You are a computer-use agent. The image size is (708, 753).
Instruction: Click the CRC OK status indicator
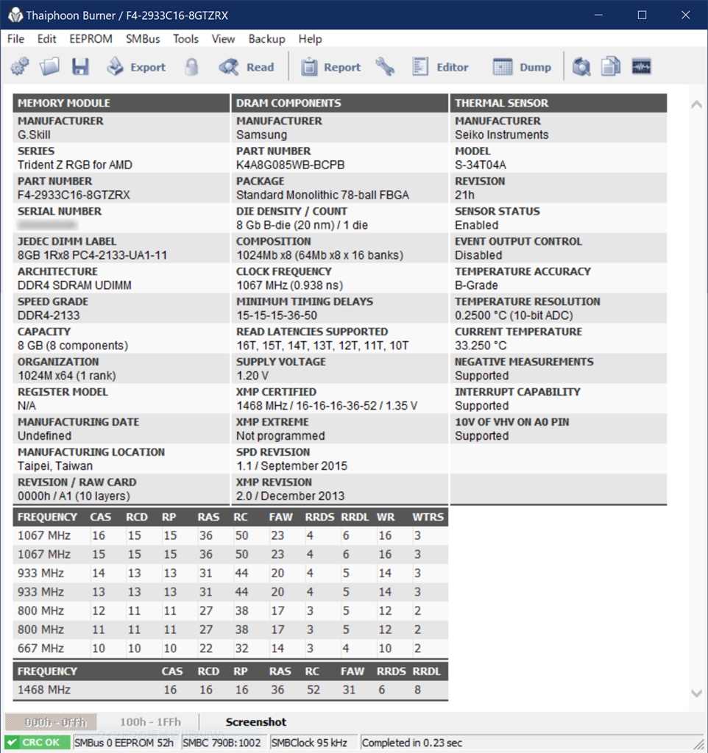coord(38,743)
